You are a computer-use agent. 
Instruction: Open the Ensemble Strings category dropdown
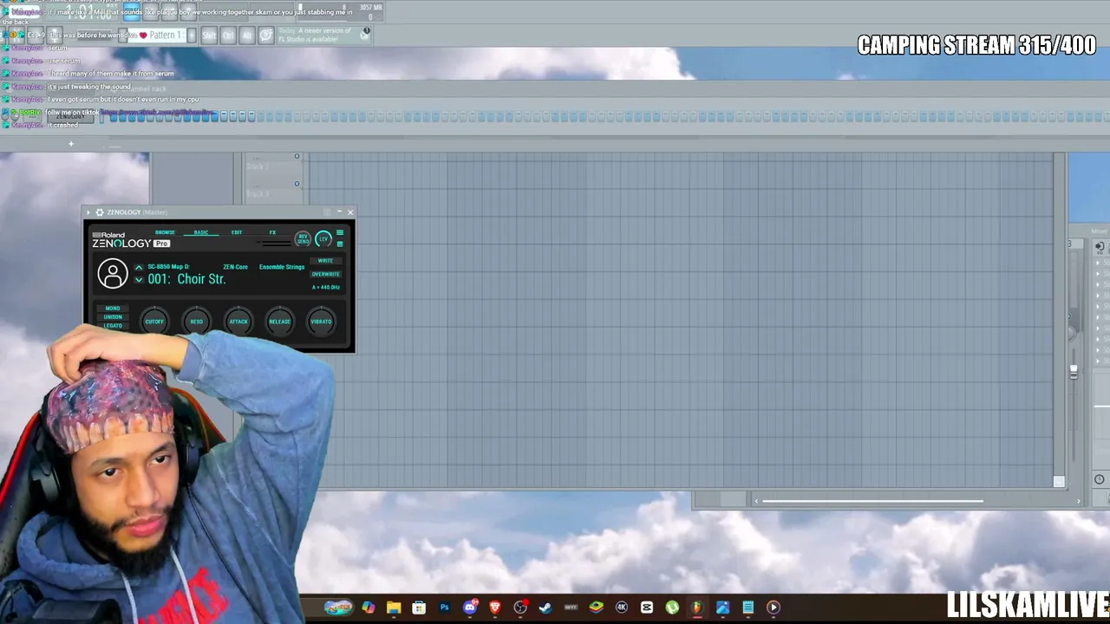tap(282, 267)
